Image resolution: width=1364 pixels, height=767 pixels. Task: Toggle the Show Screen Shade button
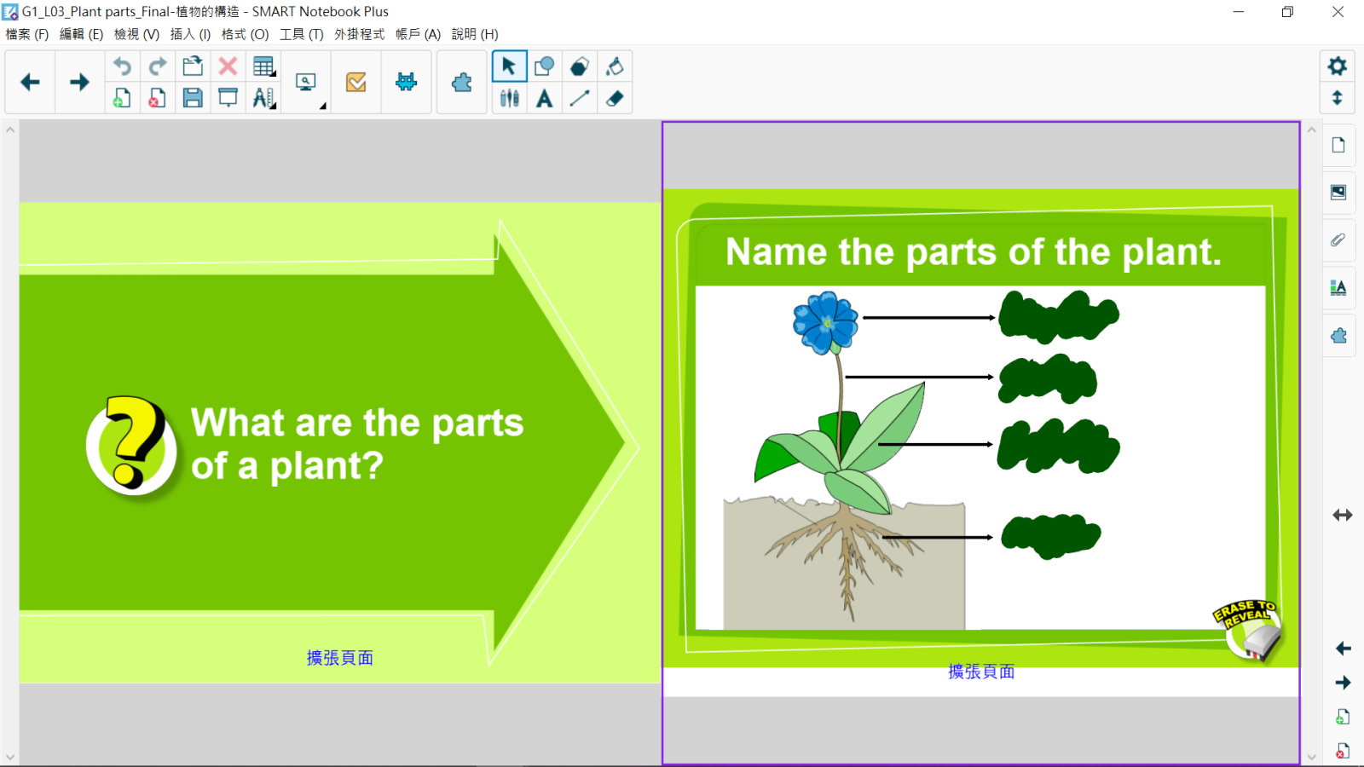coord(228,99)
